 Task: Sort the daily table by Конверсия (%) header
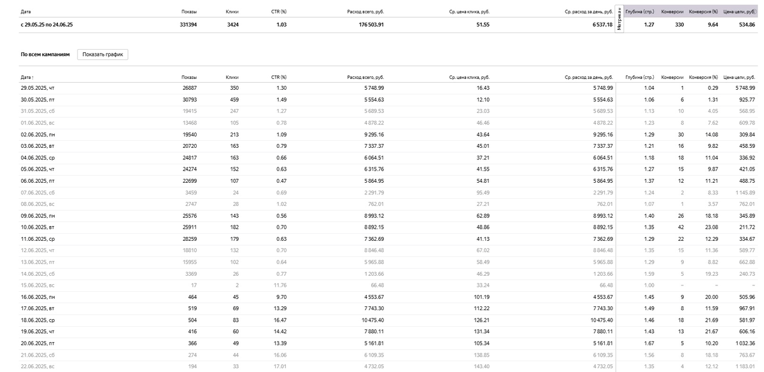tap(704, 77)
